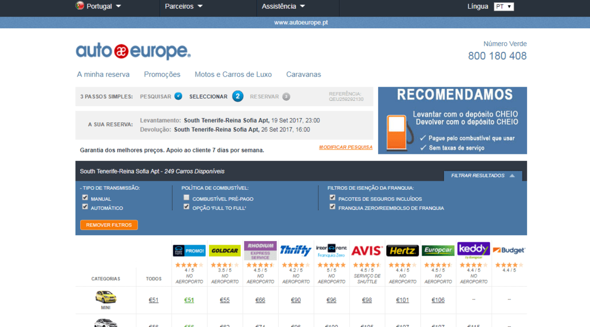Open A minha reserva page

point(103,74)
